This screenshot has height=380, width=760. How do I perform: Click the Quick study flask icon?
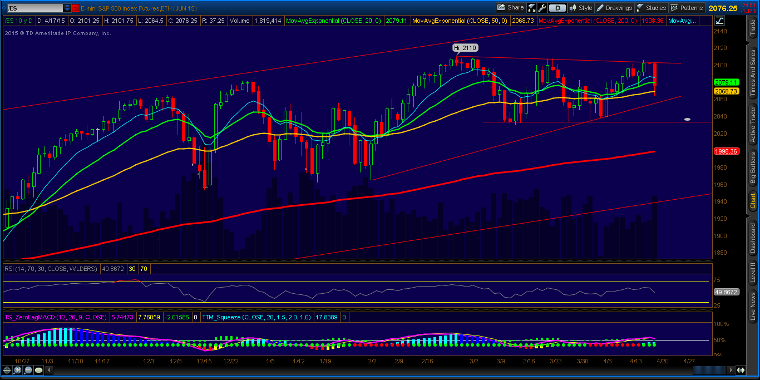pyautogui.click(x=531, y=8)
